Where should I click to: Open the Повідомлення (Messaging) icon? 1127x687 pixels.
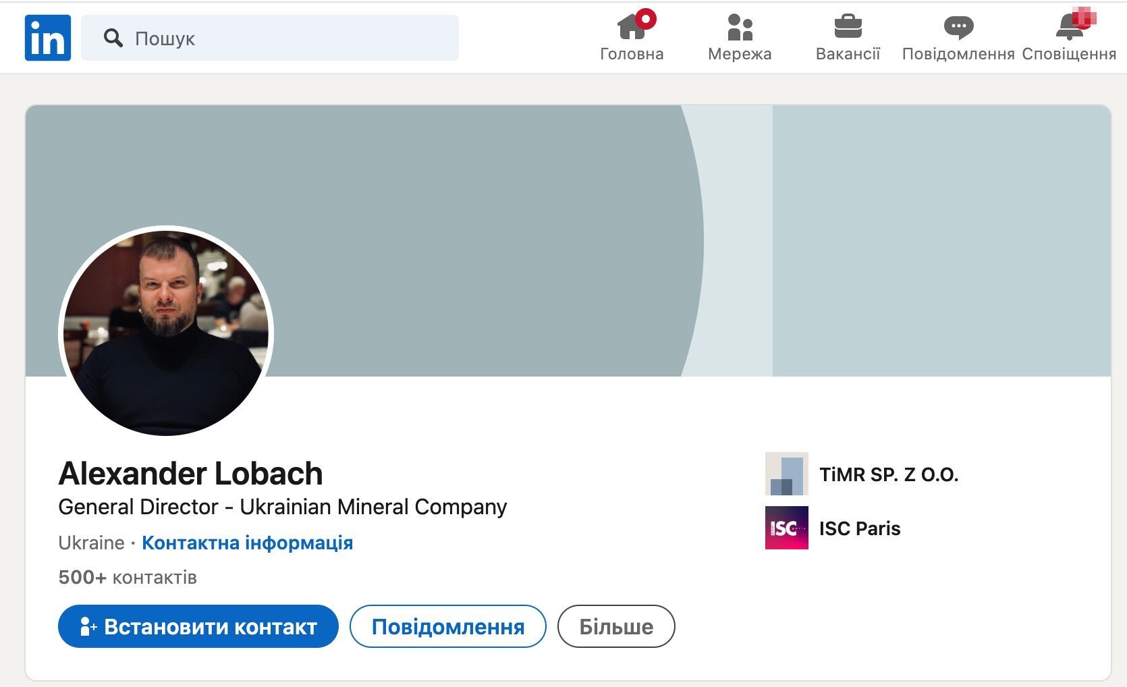958,28
